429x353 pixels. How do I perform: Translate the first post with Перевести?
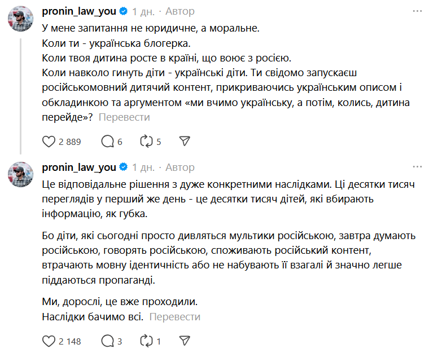(124, 117)
